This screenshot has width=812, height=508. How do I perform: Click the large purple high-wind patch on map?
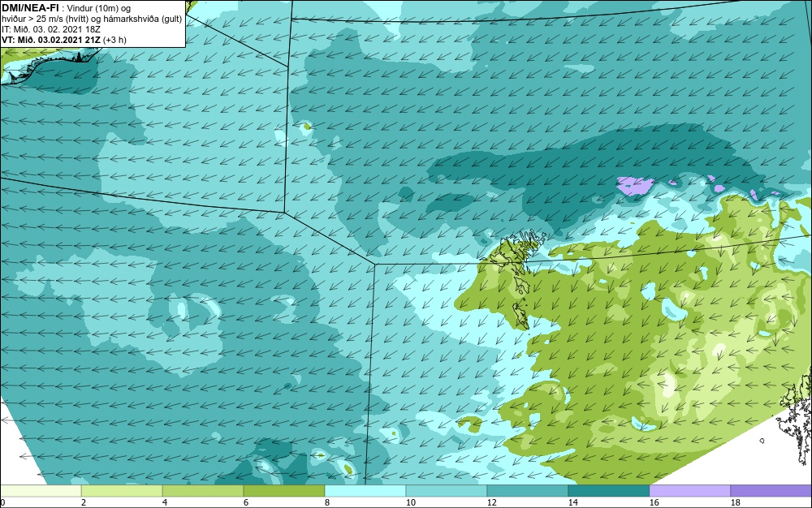(636, 185)
